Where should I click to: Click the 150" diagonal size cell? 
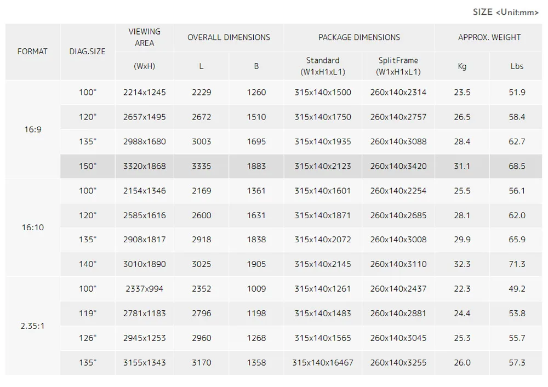(x=87, y=166)
